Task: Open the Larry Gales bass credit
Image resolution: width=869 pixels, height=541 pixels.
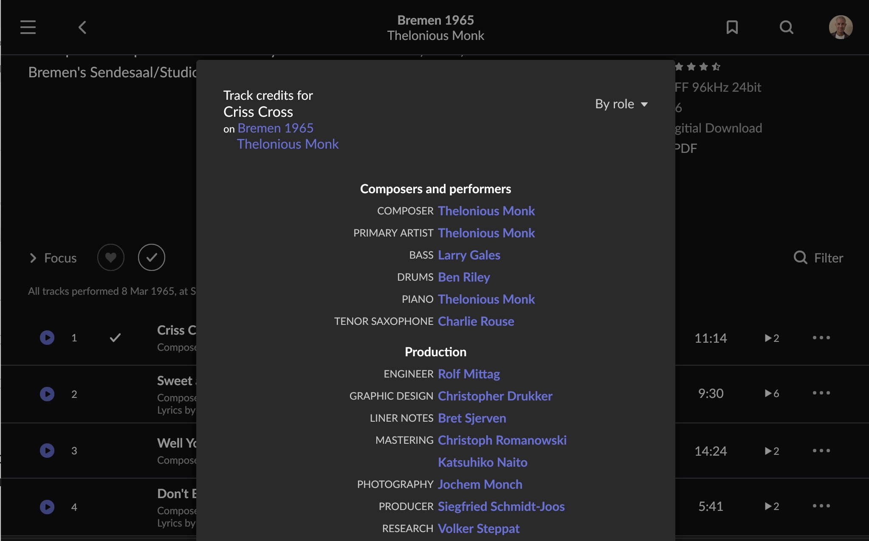Action: pyautogui.click(x=469, y=255)
